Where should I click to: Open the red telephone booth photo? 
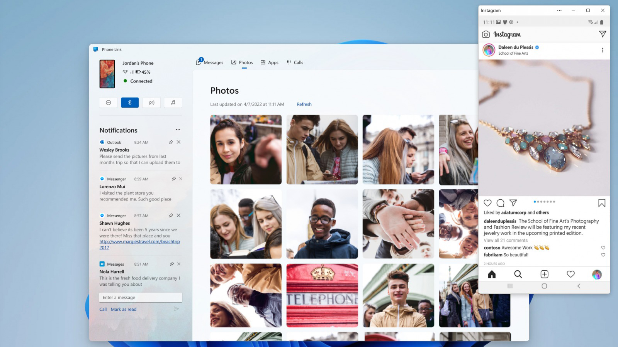(x=322, y=295)
